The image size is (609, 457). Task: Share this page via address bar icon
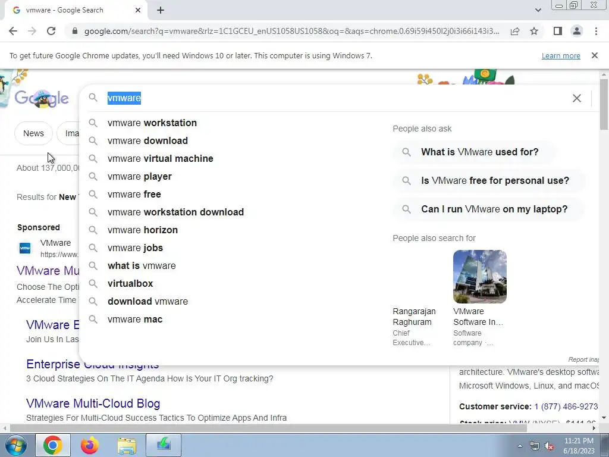[515, 31]
